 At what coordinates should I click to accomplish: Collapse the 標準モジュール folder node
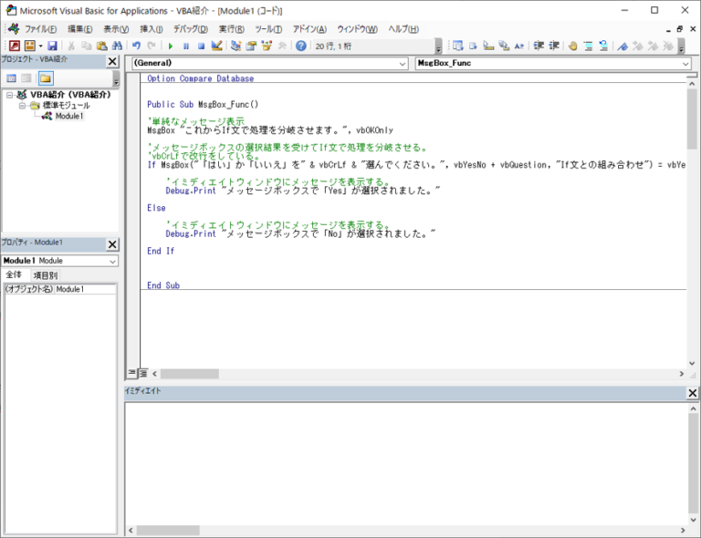pos(23,106)
